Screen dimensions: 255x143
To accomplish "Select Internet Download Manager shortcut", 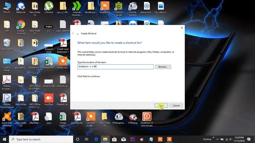I will click(x=77, y=9).
